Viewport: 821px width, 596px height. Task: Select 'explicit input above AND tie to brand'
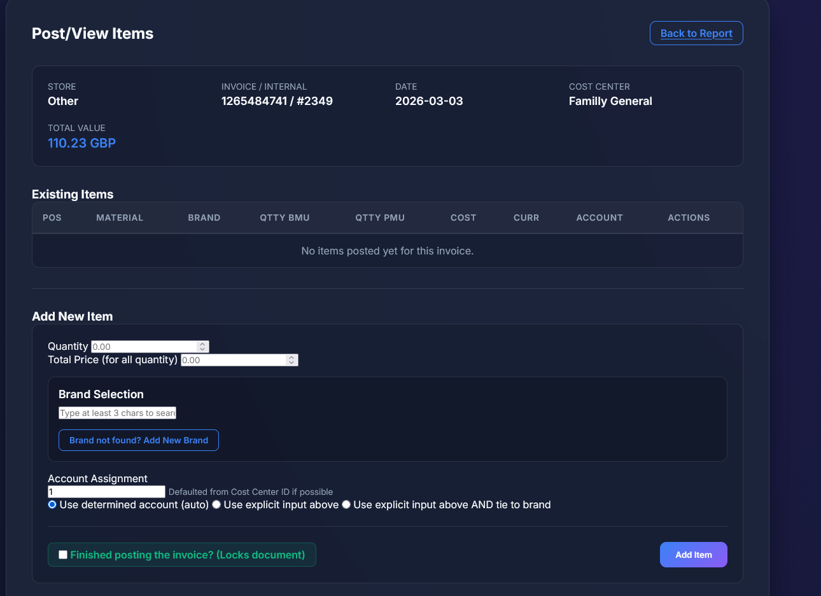[346, 504]
